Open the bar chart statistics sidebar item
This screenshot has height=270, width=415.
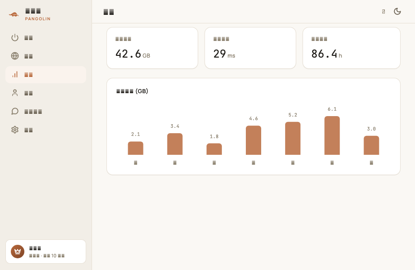tap(46, 75)
